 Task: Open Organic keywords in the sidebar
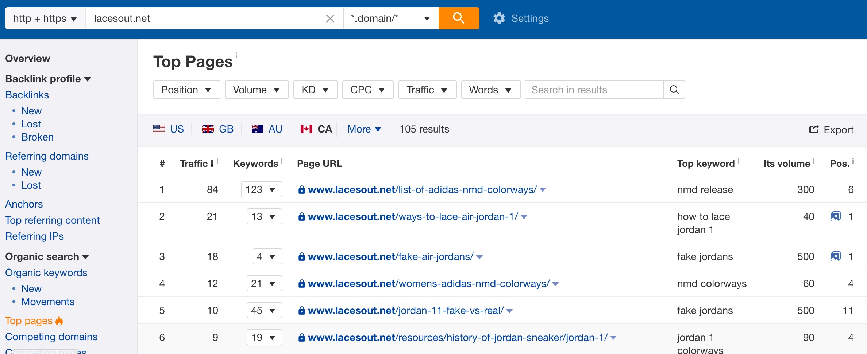pos(46,272)
